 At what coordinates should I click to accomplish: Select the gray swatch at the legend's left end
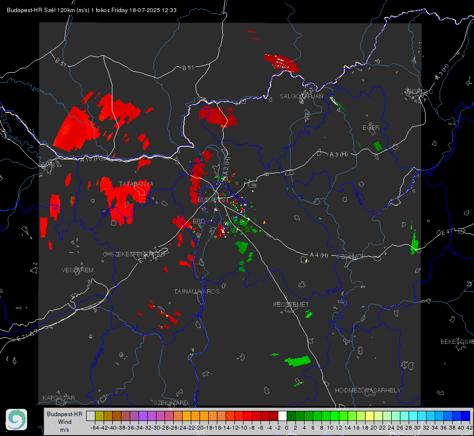pos(91,416)
